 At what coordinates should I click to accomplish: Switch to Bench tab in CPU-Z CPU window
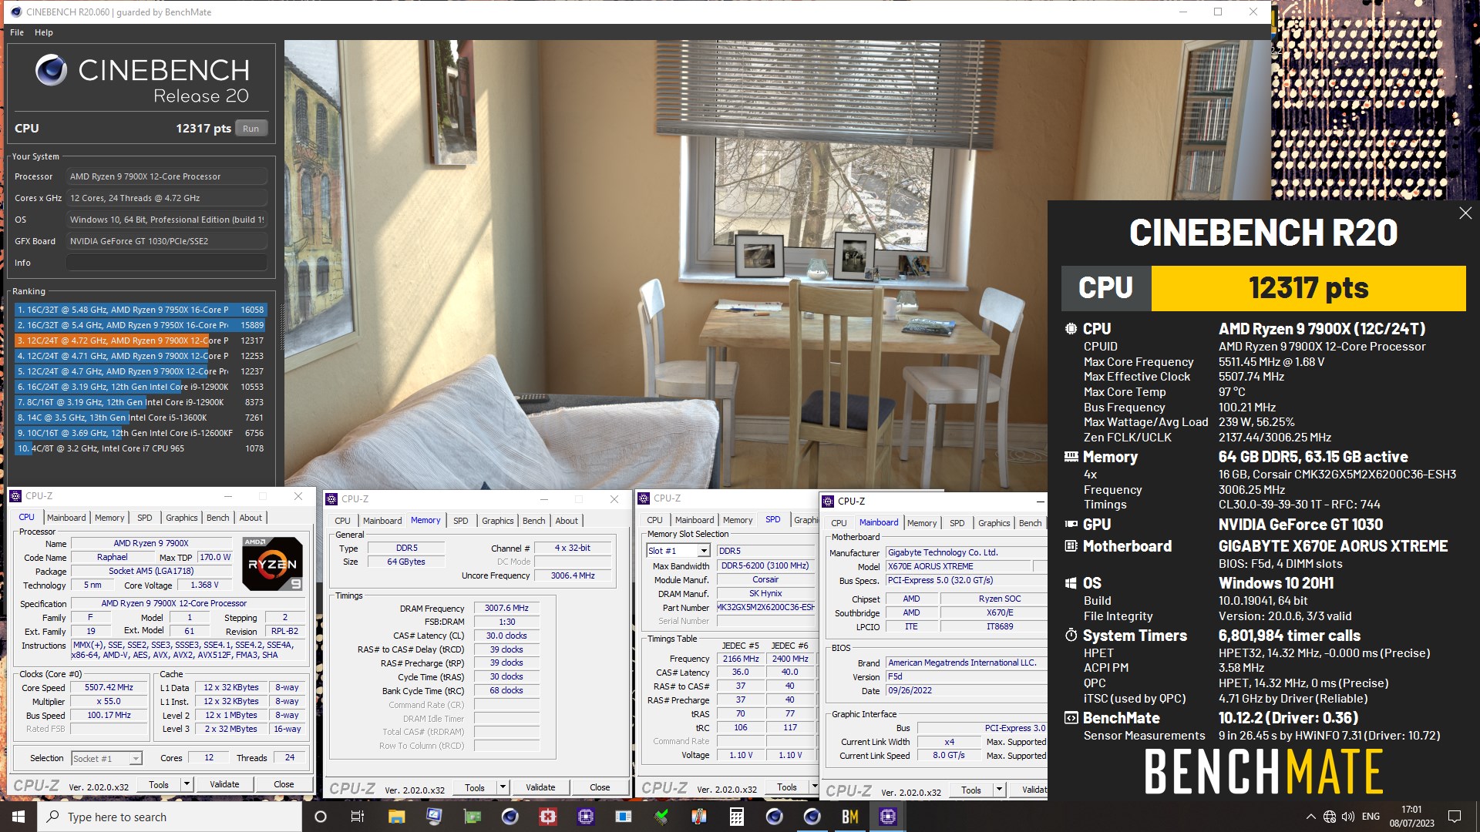click(217, 518)
